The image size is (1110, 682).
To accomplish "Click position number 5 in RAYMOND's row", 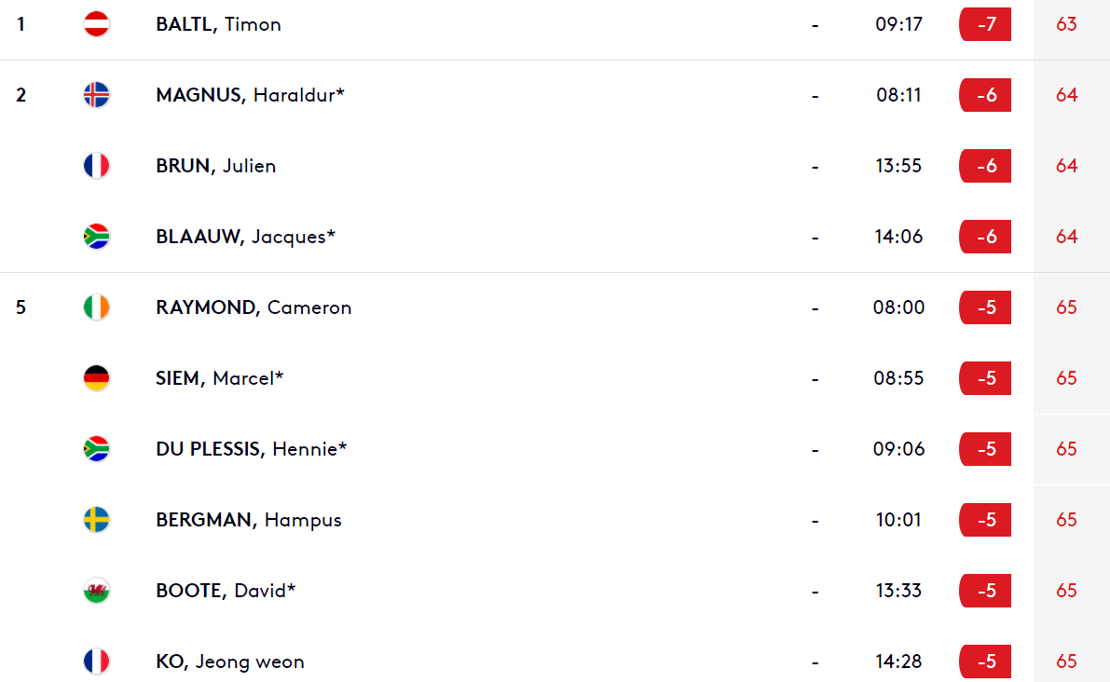I will pyautogui.click(x=21, y=307).
